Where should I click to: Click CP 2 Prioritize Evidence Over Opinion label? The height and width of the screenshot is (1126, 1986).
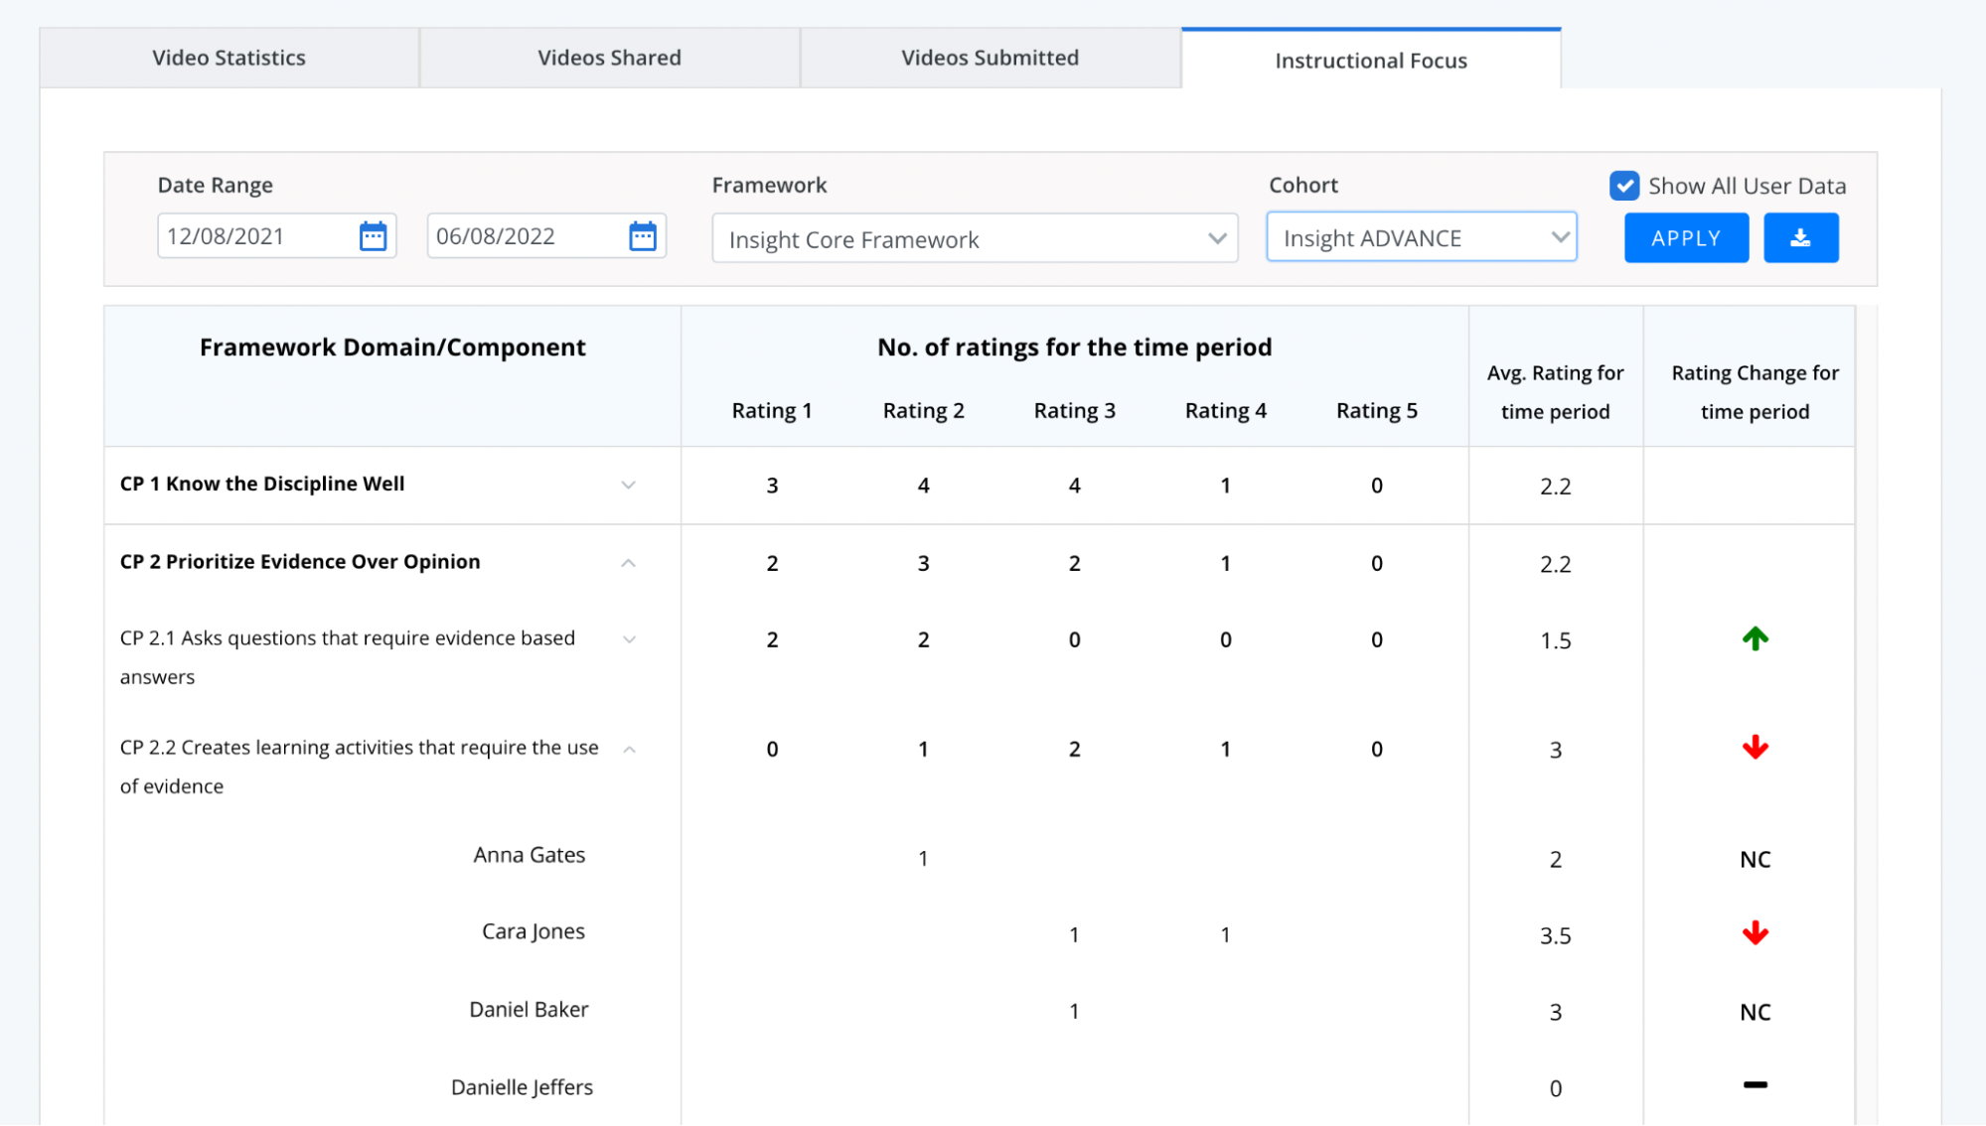tap(300, 561)
